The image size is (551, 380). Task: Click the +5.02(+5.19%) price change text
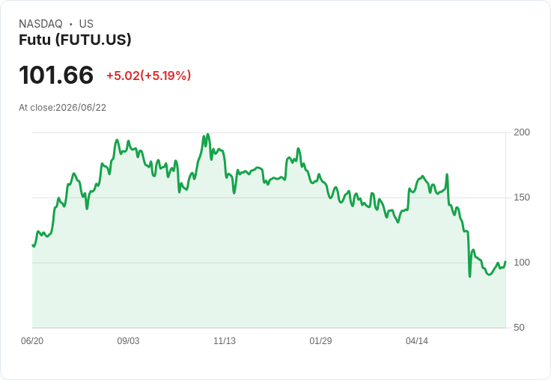[149, 76]
